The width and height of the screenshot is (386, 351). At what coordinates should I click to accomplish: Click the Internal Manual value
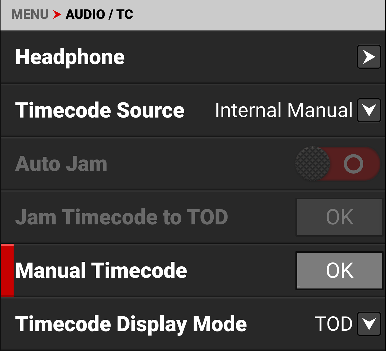coord(284,110)
